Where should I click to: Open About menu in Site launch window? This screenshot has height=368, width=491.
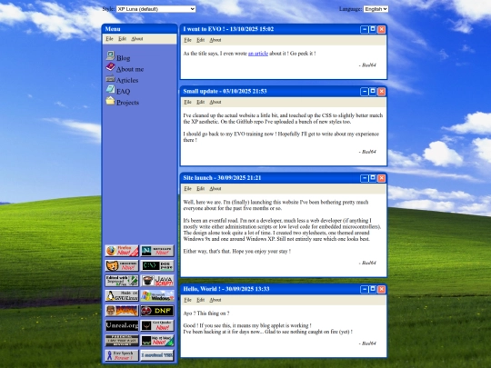coord(215,189)
